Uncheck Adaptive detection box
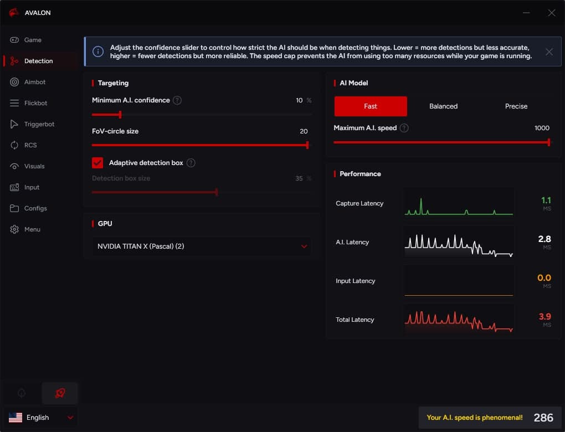Viewport: 565px width, 432px height. 97,163
